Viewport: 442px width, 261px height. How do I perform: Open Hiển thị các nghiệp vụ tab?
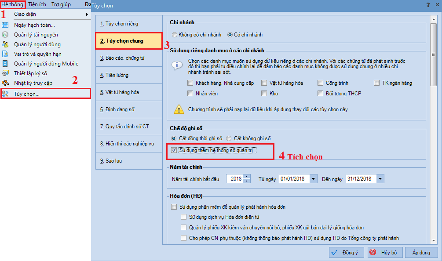coord(129,144)
